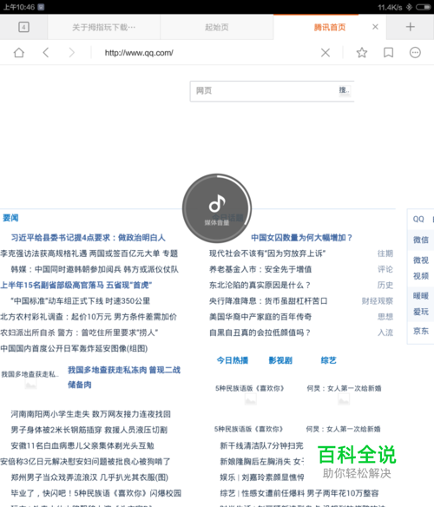
Task: Click the 历史 link
Action: [385, 285]
